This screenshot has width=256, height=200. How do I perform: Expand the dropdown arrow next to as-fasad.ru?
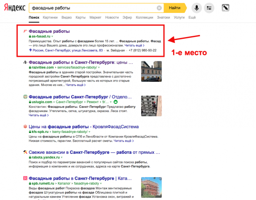(x=52, y=36)
